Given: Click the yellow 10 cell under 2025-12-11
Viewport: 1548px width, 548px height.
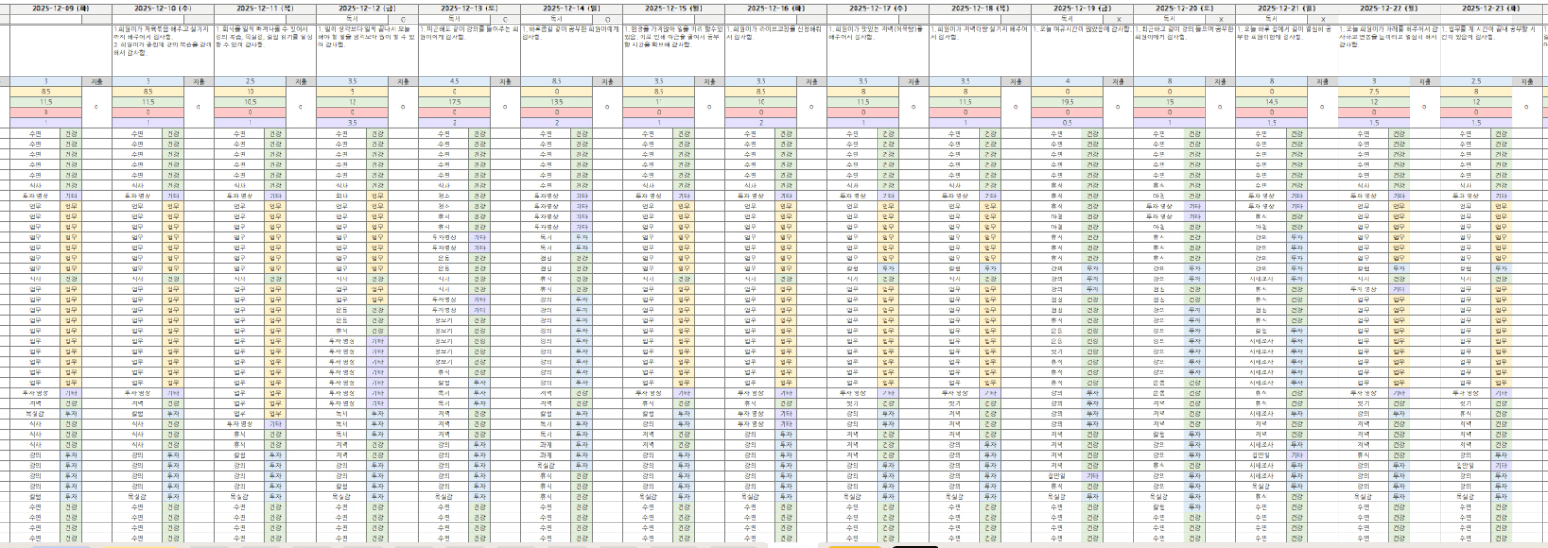Looking at the screenshot, I should (x=251, y=92).
